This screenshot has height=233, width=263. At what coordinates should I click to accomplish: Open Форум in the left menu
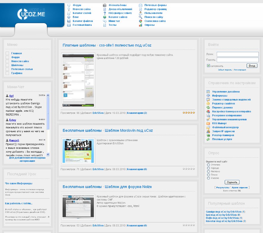click(x=15, y=57)
